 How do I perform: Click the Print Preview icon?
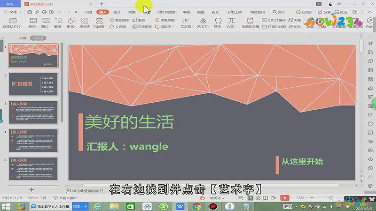tap(52, 12)
